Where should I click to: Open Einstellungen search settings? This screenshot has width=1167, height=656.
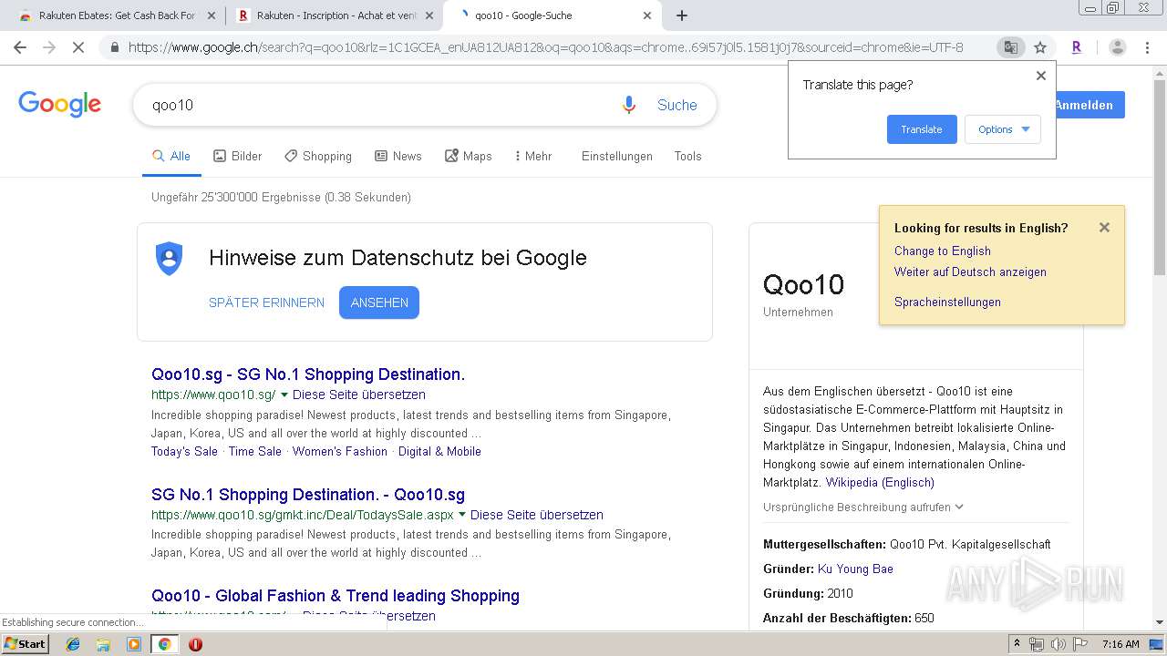617,157
